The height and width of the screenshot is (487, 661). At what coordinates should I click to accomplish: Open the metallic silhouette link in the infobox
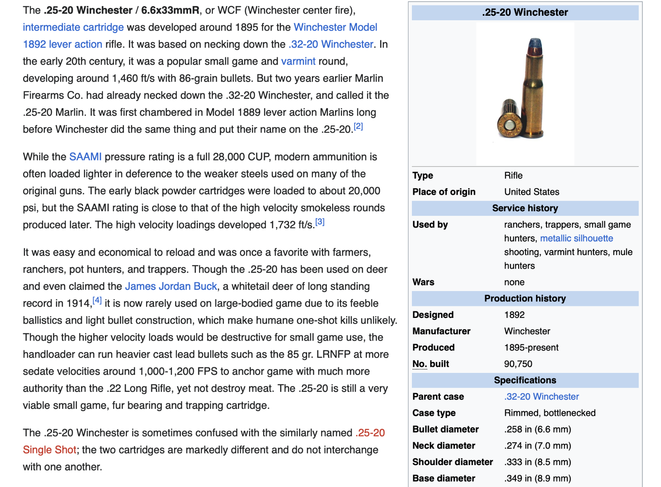pos(576,238)
